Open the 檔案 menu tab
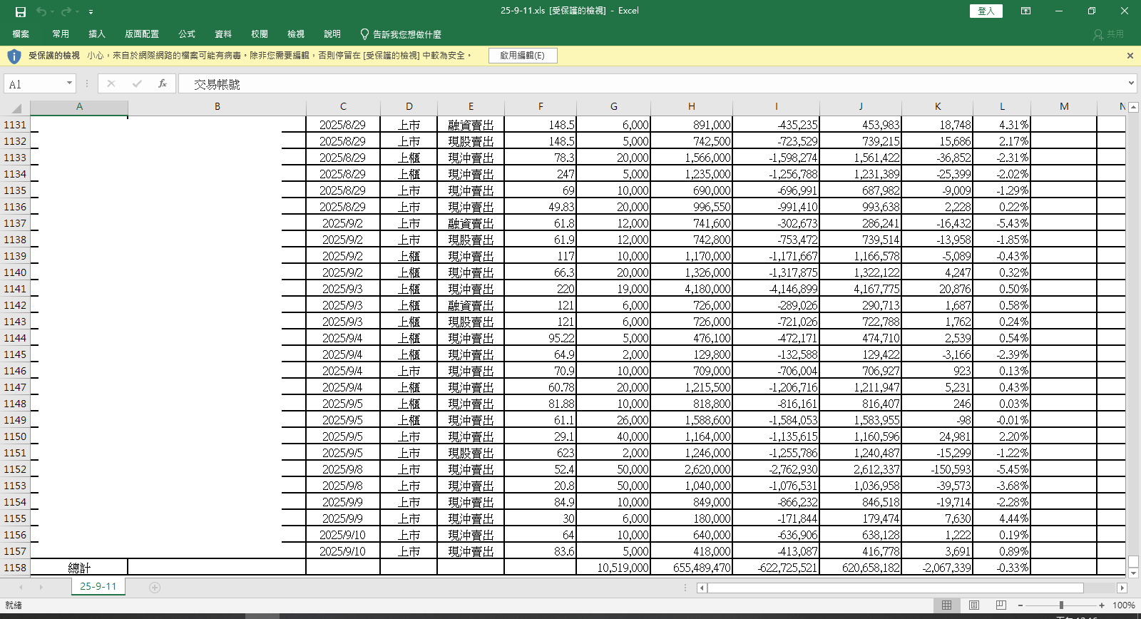 [21, 34]
